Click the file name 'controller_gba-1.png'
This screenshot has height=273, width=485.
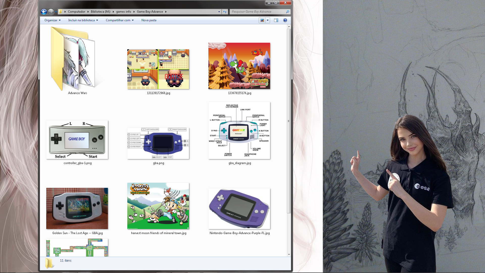tap(78, 163)
